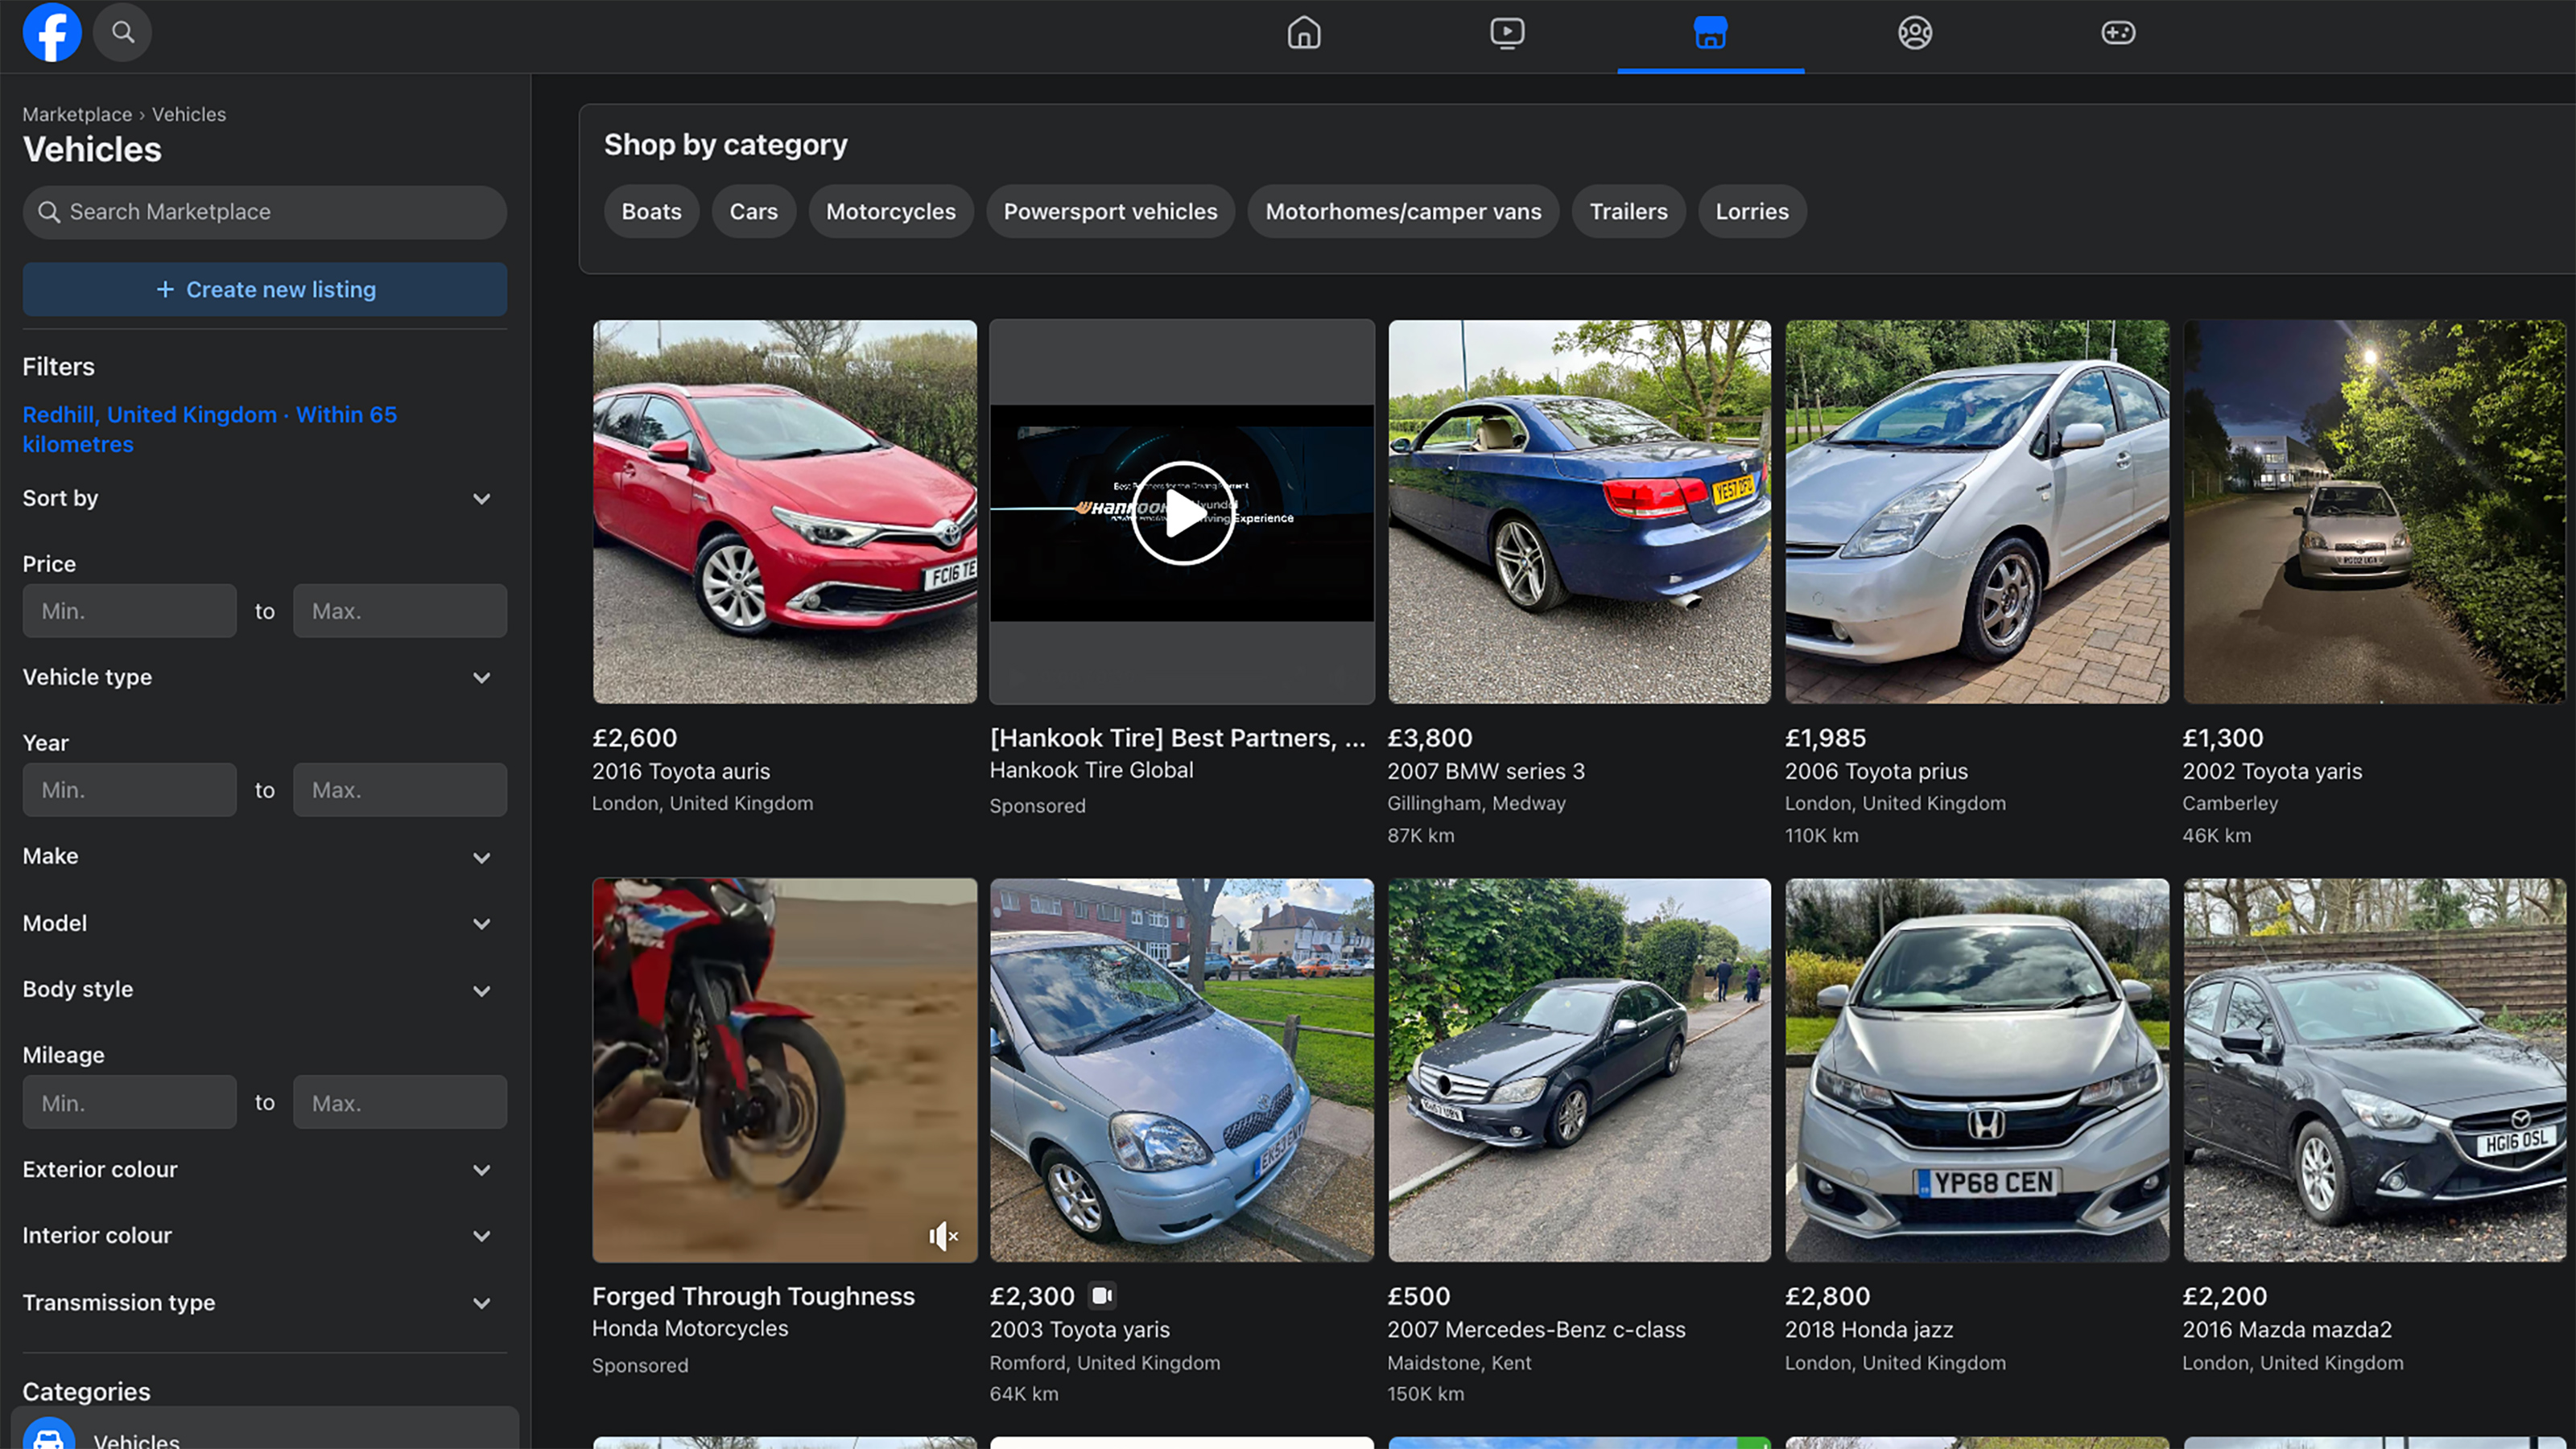Open the red 2016 Toyota auris photo
The image size is (2576, 1449).
coord(784,512)
